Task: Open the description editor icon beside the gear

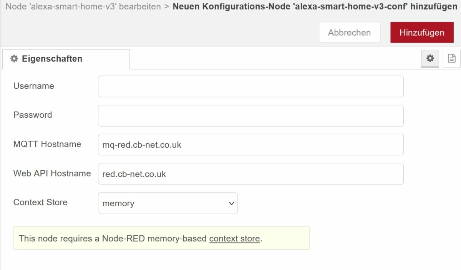Action: point(452,58)
